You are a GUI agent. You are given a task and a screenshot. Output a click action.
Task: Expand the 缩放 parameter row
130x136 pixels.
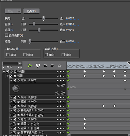tap(11, 102)
